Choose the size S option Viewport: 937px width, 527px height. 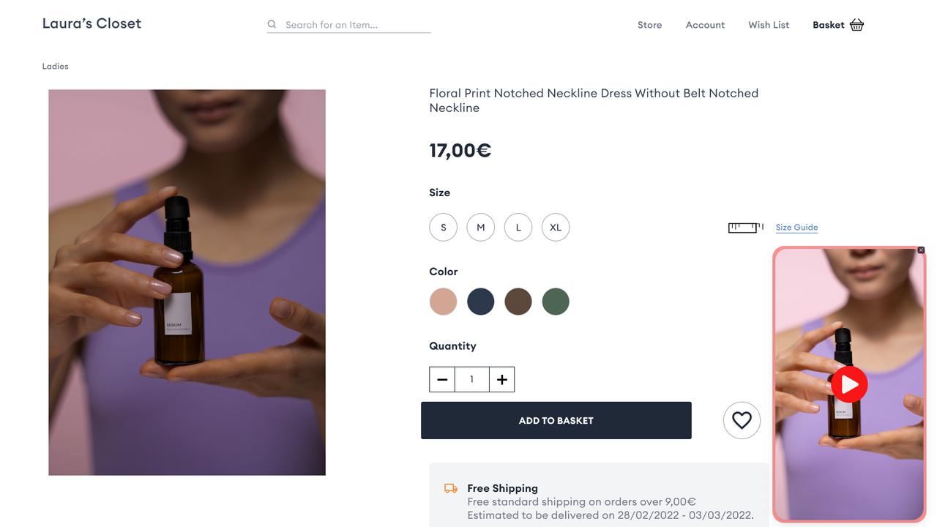tap(443, 227)
